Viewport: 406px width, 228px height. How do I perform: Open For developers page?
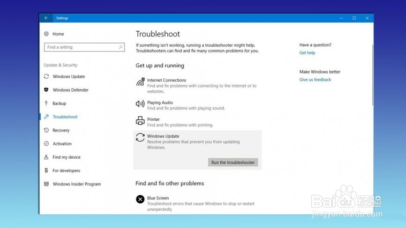click(66, 170)
